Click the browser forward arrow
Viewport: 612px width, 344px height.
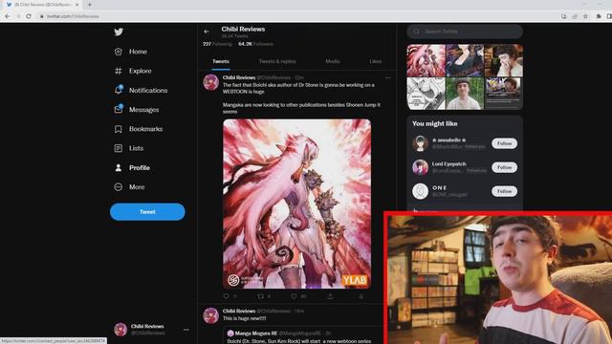[18, 16]
